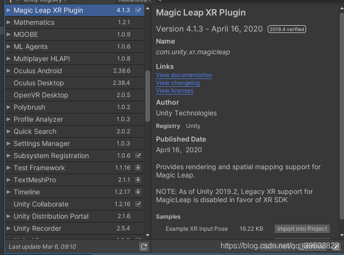Expand MGOBE package versions
The image size is (344, 255).
(x=9, y=34)
